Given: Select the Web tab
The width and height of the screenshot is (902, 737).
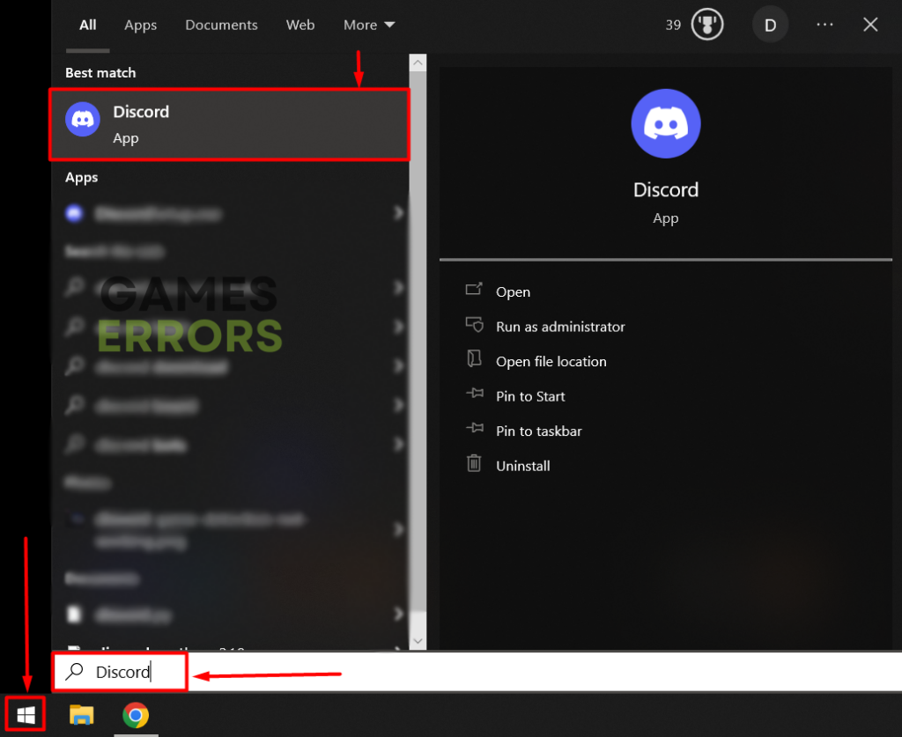Looking at the screenshot, I should (300, 25).
